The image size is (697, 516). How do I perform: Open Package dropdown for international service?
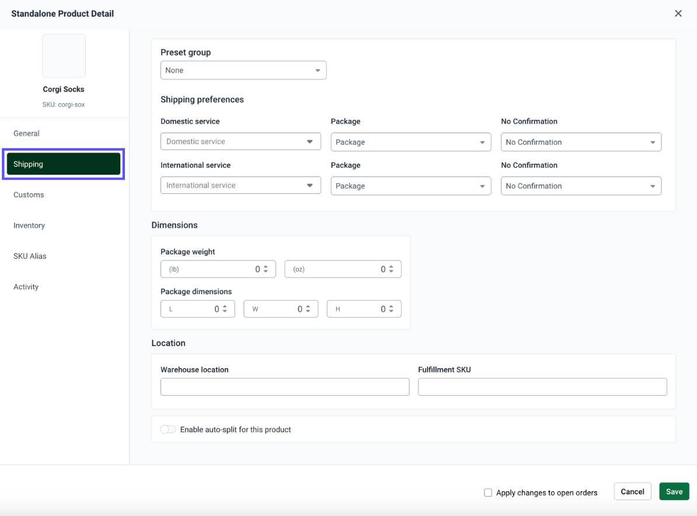(x=411, y=186)
